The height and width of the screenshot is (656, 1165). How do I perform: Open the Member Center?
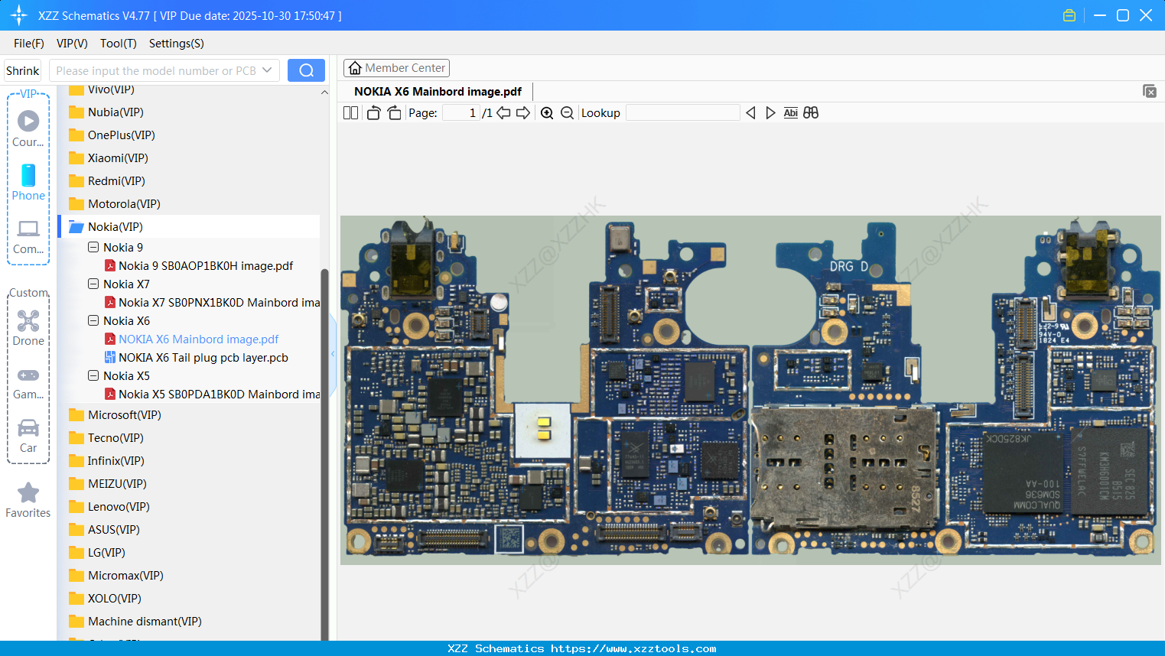396,68
